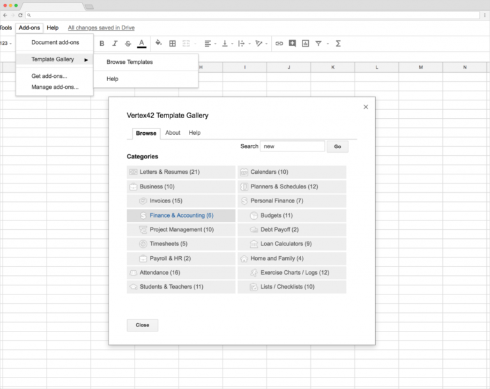Select Get add-ons... menu entry

[x=55, y=76]
